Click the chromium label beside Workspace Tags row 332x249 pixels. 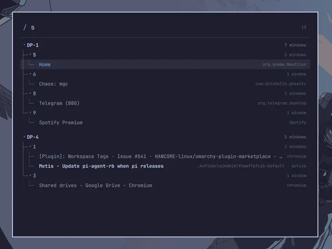(296, 156)
